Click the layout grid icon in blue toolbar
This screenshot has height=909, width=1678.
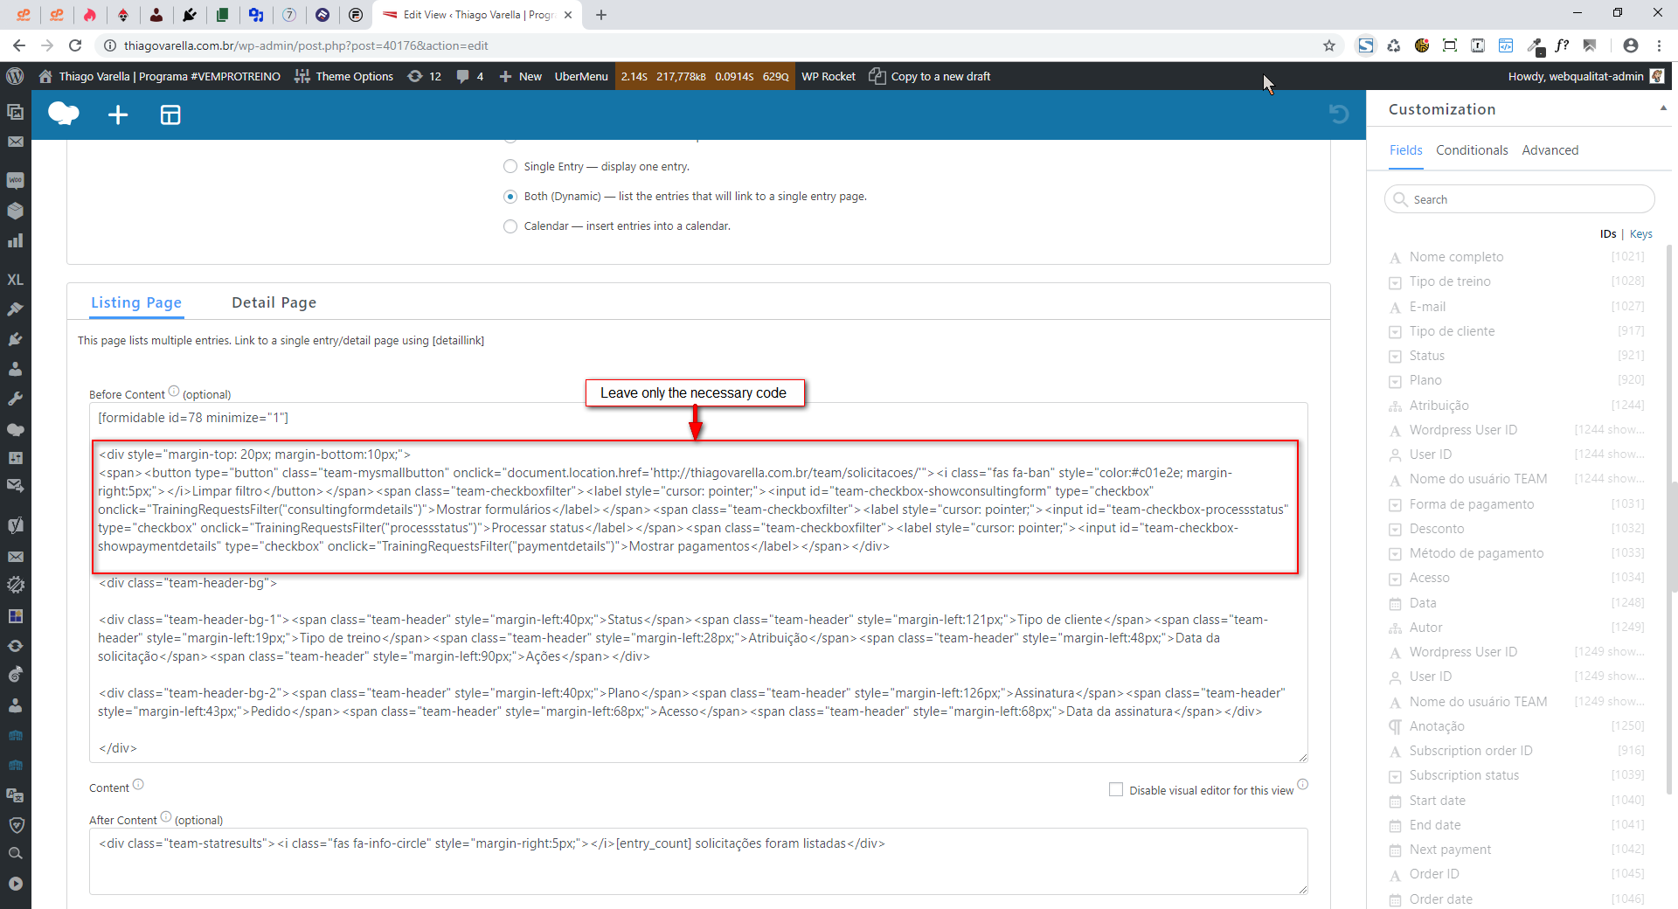[x=170, y=114]
